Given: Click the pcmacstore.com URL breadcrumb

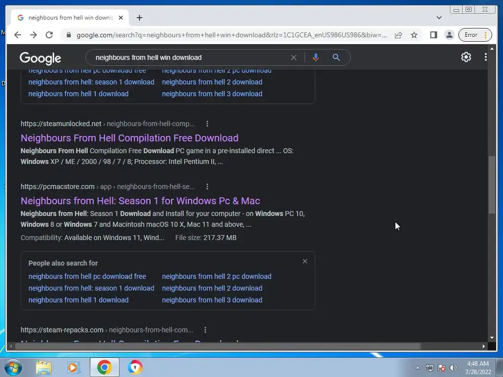Looking at the screenshot, I should [x=108, y=187].
